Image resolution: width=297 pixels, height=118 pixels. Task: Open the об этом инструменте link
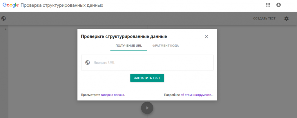[196, 95]
